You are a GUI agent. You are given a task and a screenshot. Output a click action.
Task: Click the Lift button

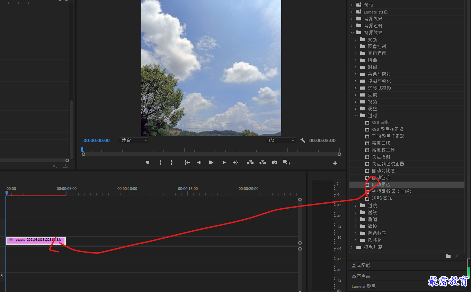tap(250, 163)
